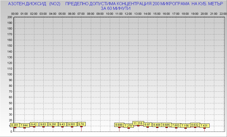Click the 15:00 time axis label
Screen dimensions: 227x137
point(157,13)
